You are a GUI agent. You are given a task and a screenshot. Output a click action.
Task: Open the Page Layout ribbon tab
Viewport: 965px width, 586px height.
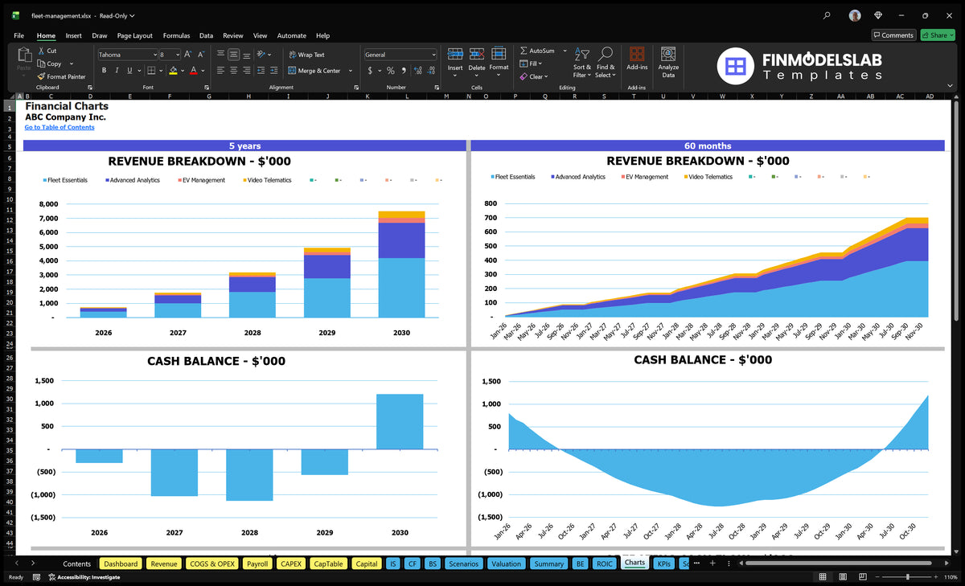pyautogui.click(x=134, y=35)
